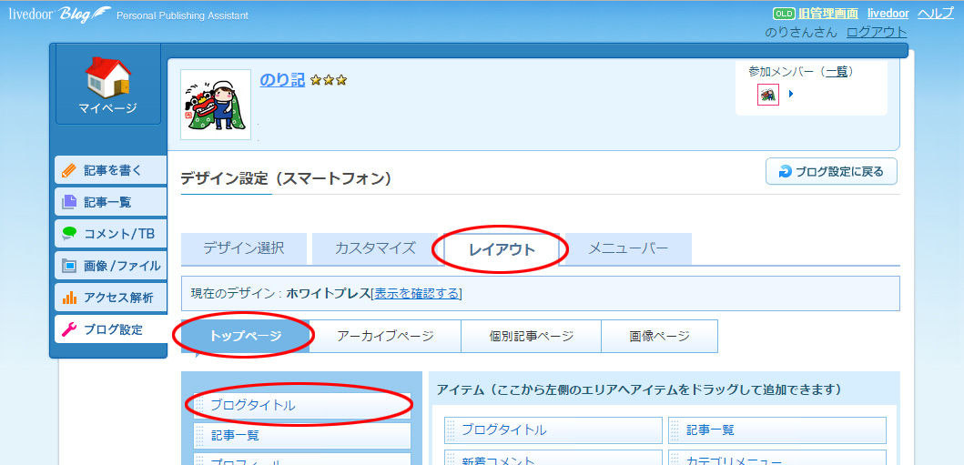Image resolution: width=964 pixels, height=465 pixels.
Task: Click the のりさんさん username text
Action: pos(801,33)
